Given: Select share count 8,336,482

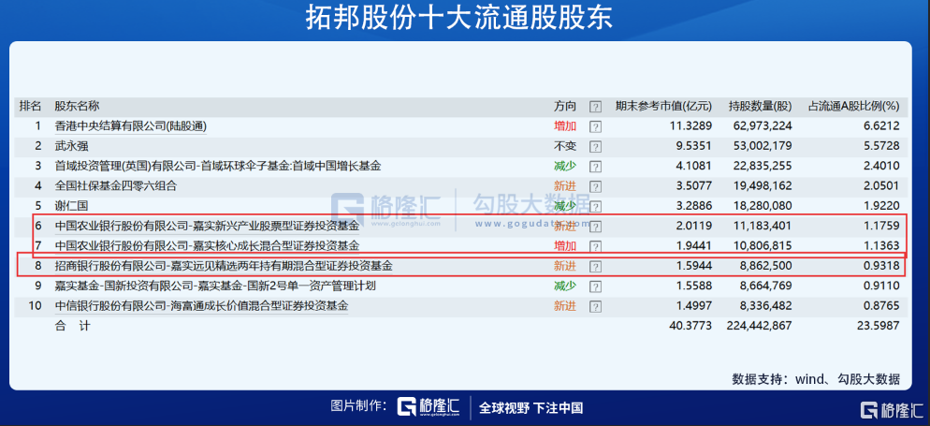Looking at the screenshot, I should click(x=765, y=306).
